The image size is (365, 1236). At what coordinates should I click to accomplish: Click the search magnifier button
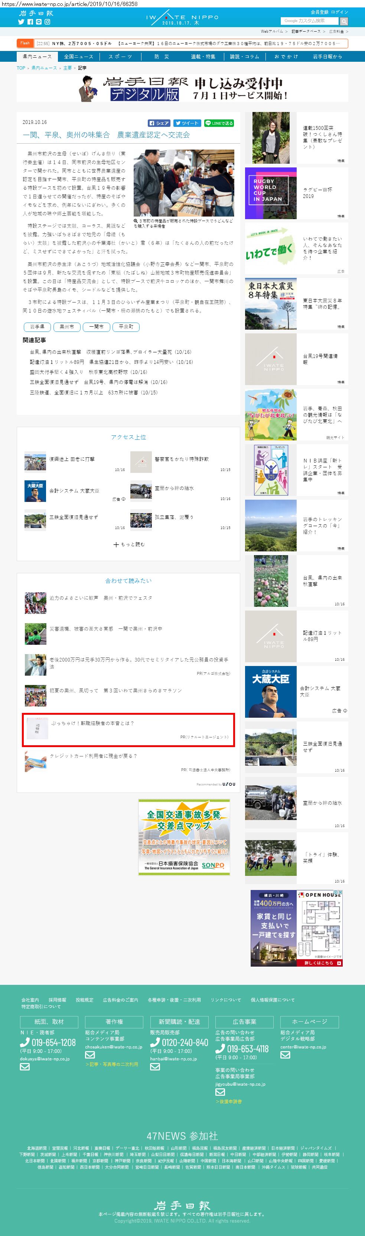point(343,21)
